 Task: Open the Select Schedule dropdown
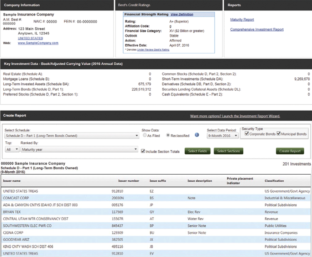(72, 136)
